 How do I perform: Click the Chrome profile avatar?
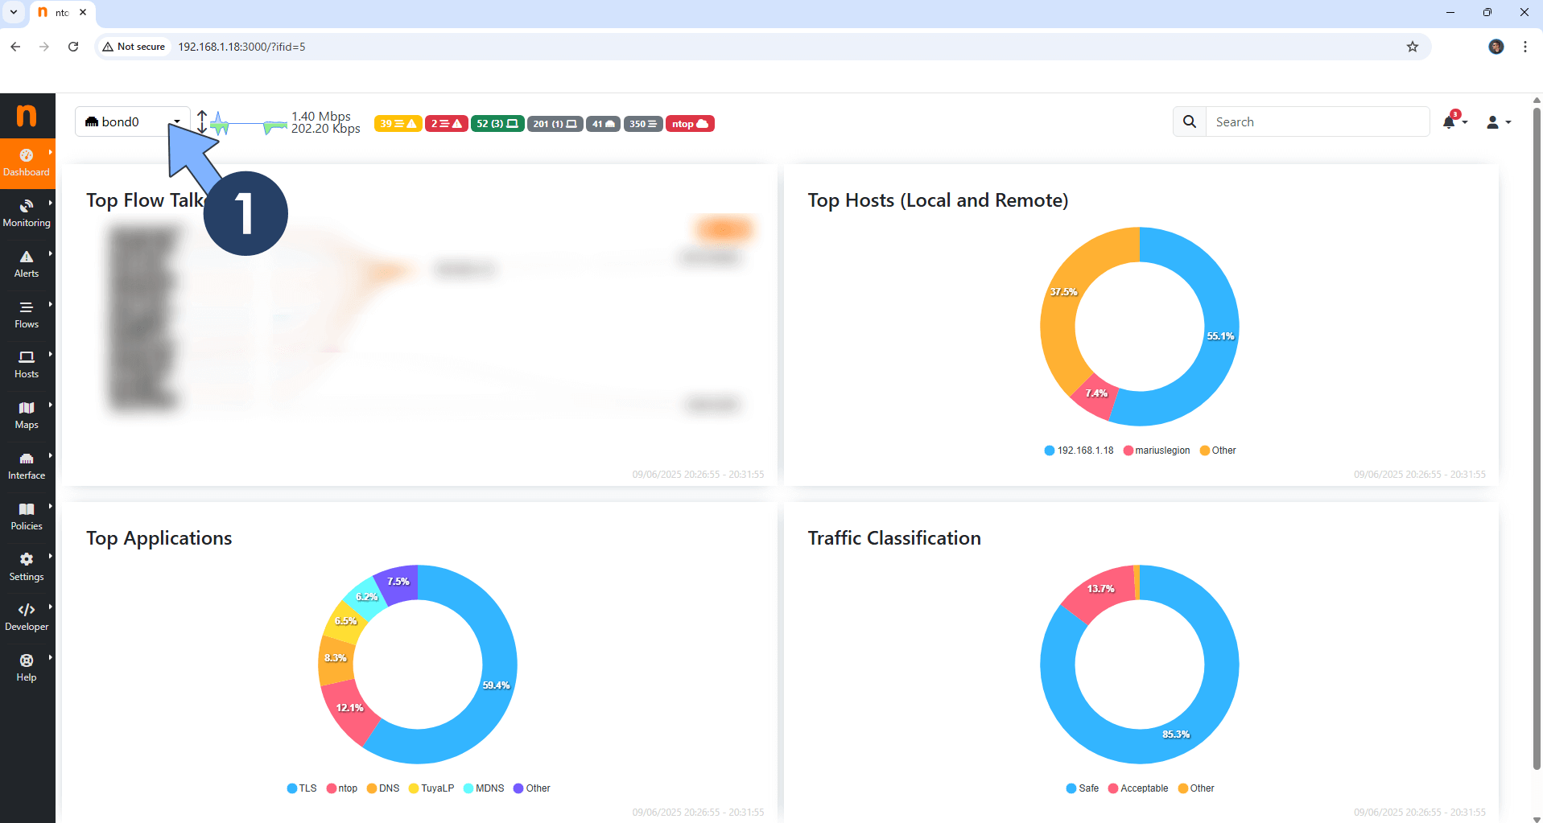point(1496,47)
